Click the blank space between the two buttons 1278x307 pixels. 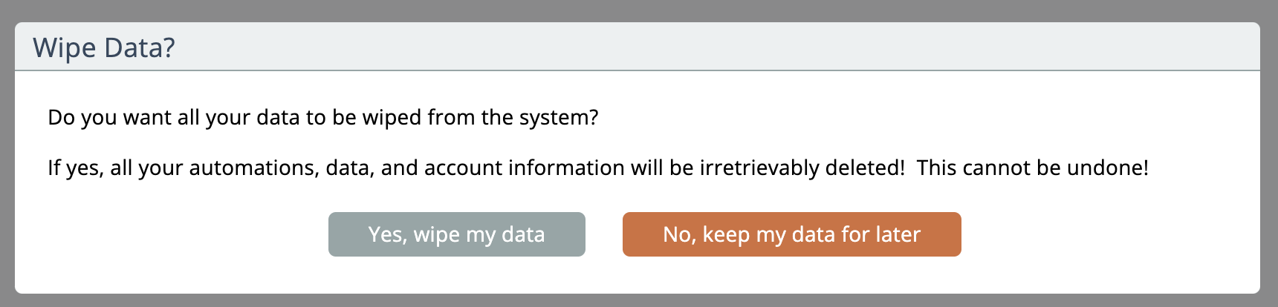[604, 234]
